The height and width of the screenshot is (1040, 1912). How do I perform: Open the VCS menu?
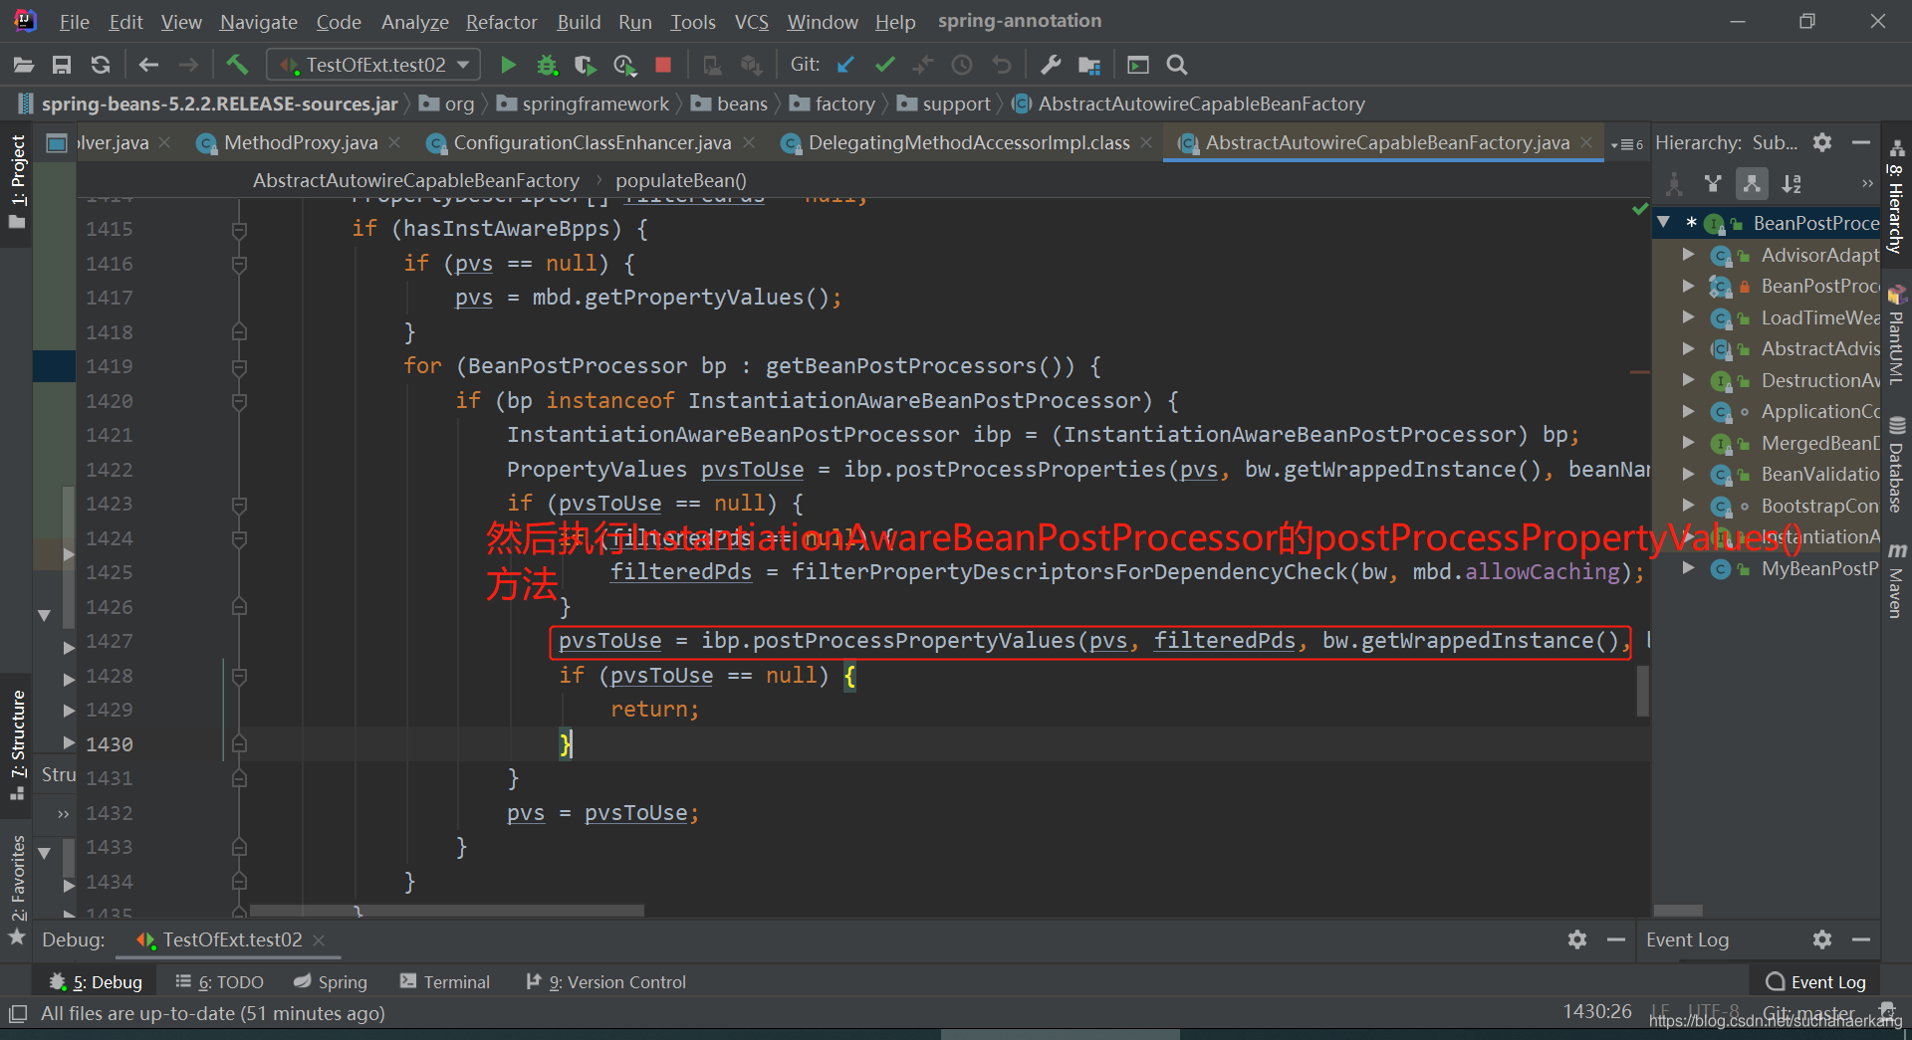752,22
